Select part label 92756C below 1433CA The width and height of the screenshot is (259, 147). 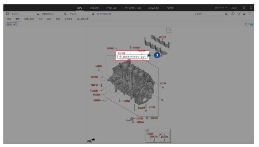97,100
